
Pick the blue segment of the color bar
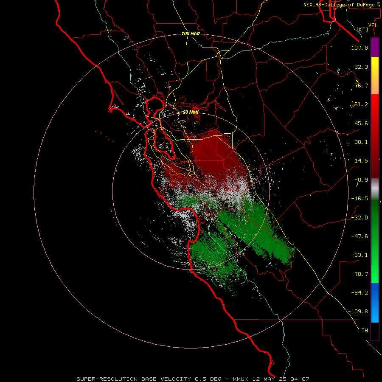375,303
